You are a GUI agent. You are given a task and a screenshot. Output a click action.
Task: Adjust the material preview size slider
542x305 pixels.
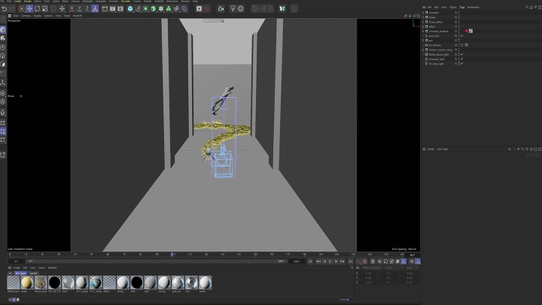pos(345,300)
